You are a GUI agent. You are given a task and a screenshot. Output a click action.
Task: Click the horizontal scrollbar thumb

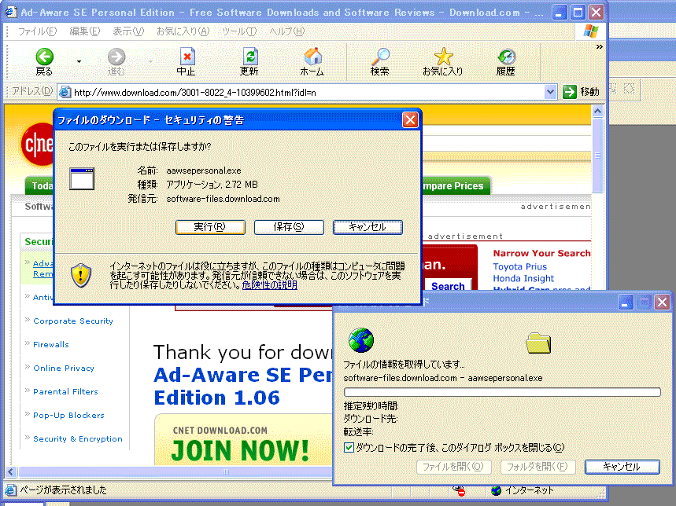pyautogui.click(x=176, y=471)
